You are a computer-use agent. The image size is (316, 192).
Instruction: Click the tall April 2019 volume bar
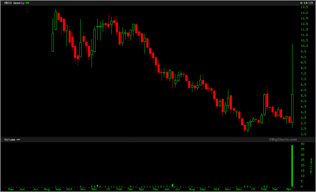point(292,166)
